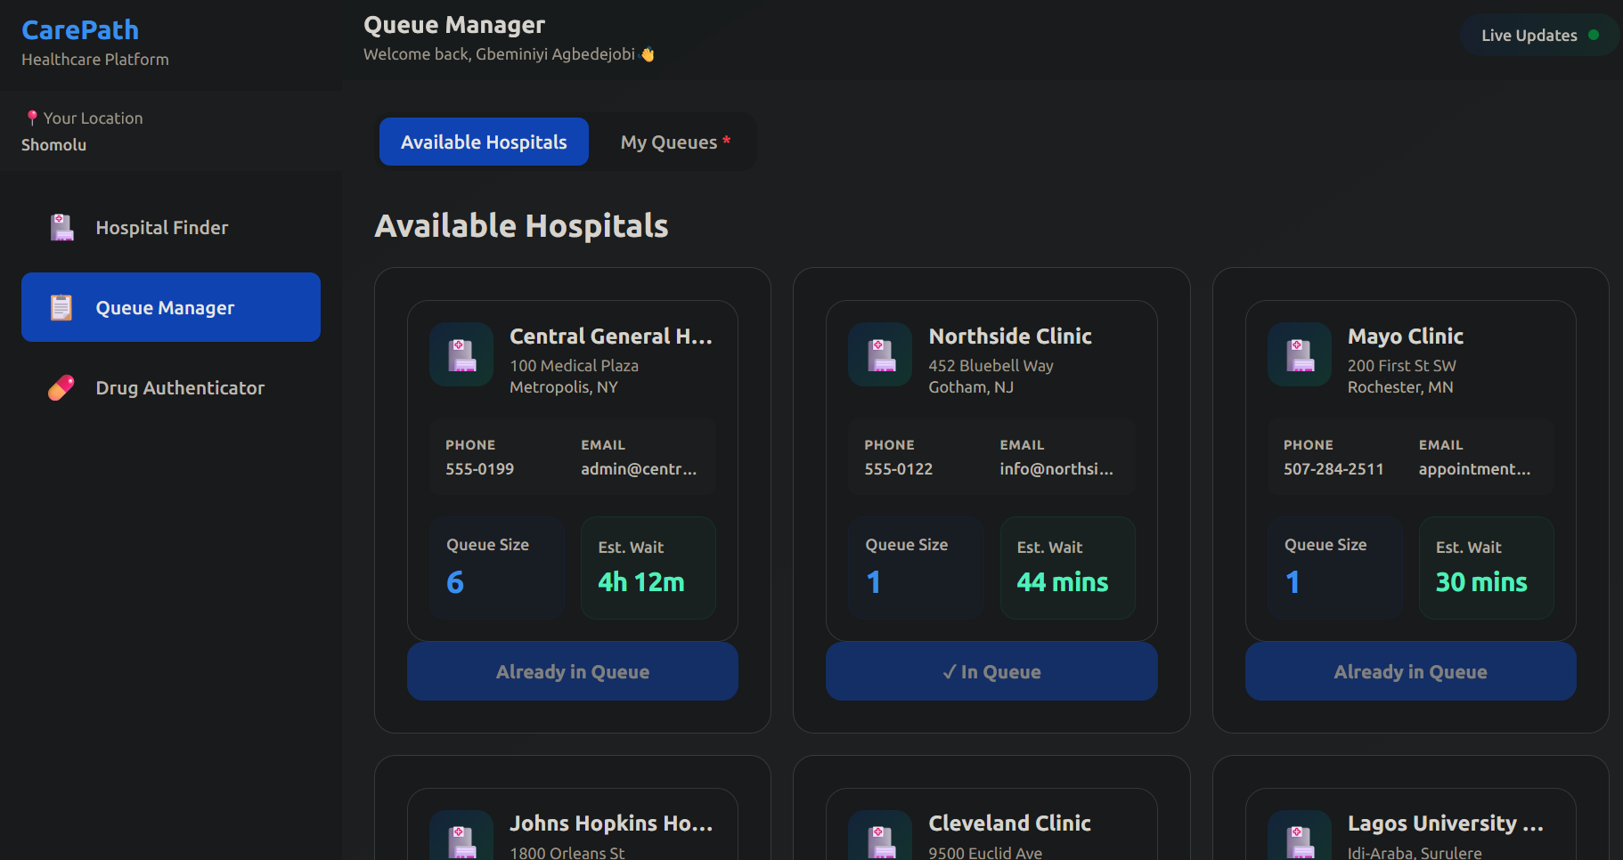
Task: Click the Lagos University ... title
Action: click(x=1446, y=823)
